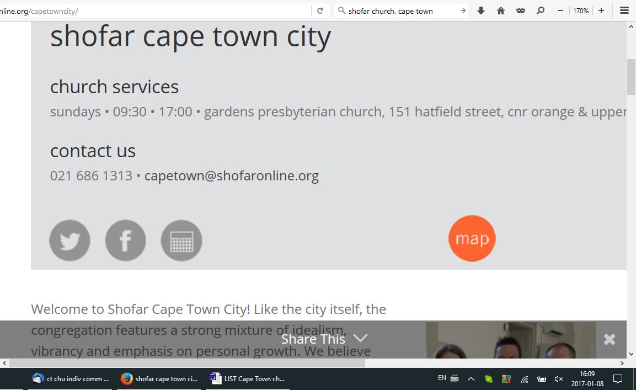Click the EN language indicator
The image size is (636, 390).
[442, 378]
